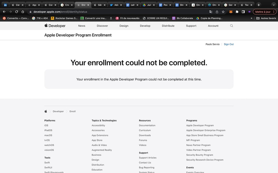Open the MetaMask extension
Image resolution: width=278 pixels, height=173 pixels.
[x=230, y=12]
